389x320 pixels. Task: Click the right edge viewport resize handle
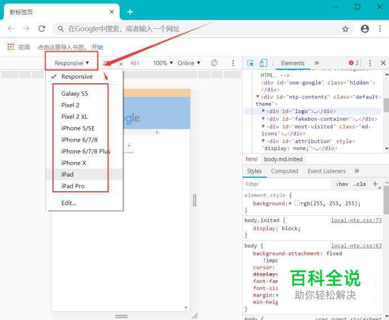pos(194,200)
